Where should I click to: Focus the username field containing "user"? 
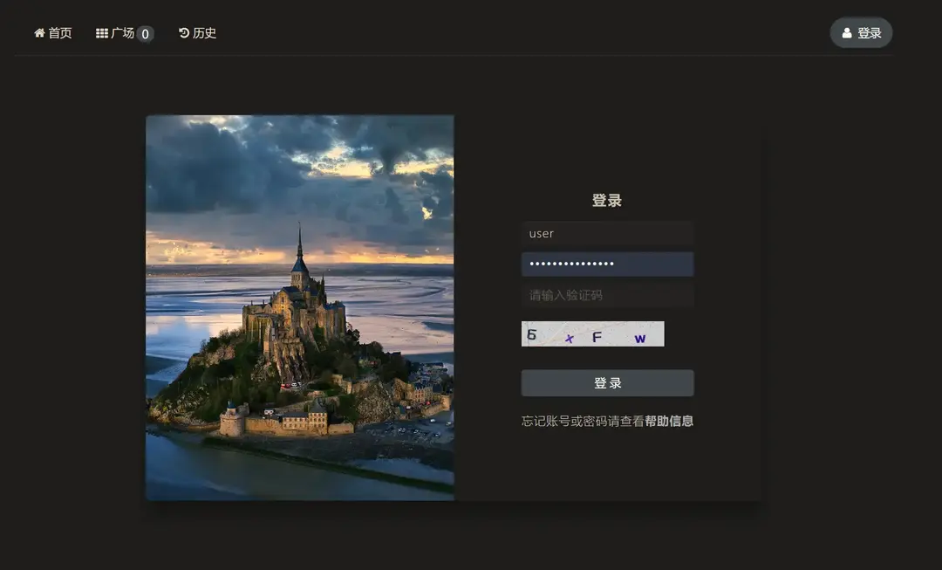607,233
